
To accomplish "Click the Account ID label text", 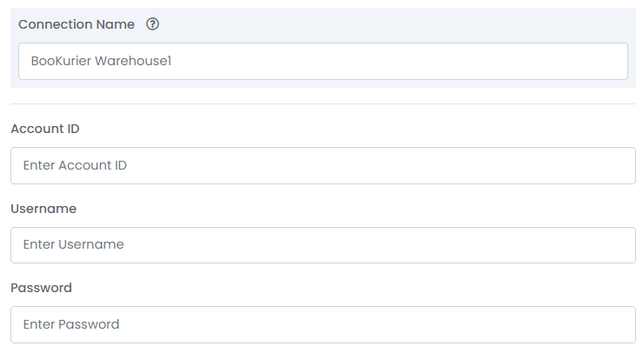I will [x=45, y=129].
